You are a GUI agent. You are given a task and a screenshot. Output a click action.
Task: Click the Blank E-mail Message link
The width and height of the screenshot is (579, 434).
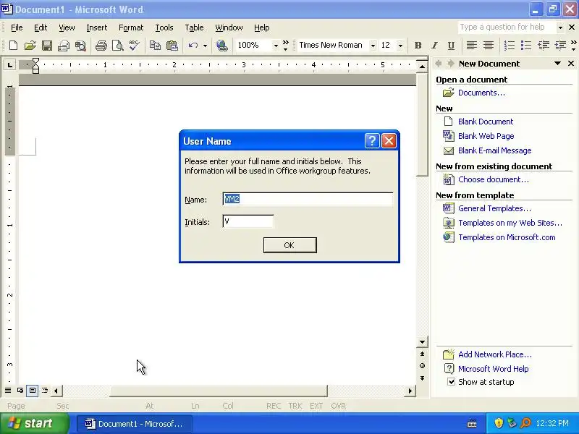[x=495, y=150]
